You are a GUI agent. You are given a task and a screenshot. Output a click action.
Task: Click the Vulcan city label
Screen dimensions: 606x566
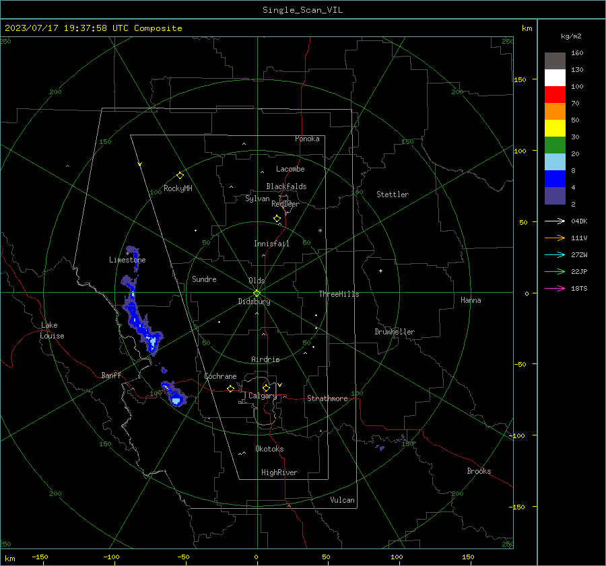coord(342,500)
